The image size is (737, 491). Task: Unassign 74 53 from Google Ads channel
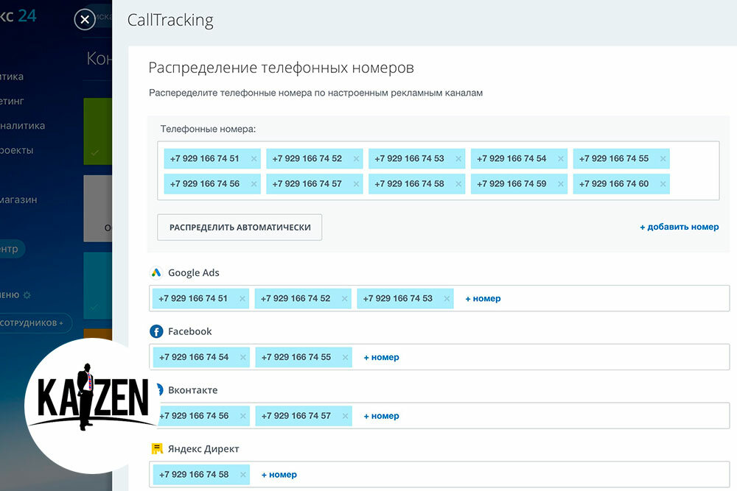coord(447,299)
